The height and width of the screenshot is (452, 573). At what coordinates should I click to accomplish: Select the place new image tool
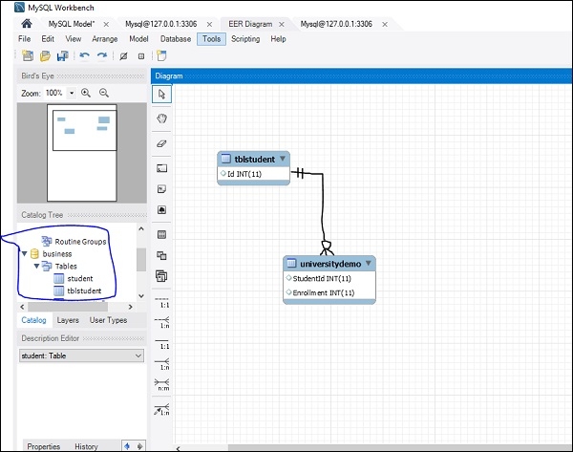tap(161, 210)
